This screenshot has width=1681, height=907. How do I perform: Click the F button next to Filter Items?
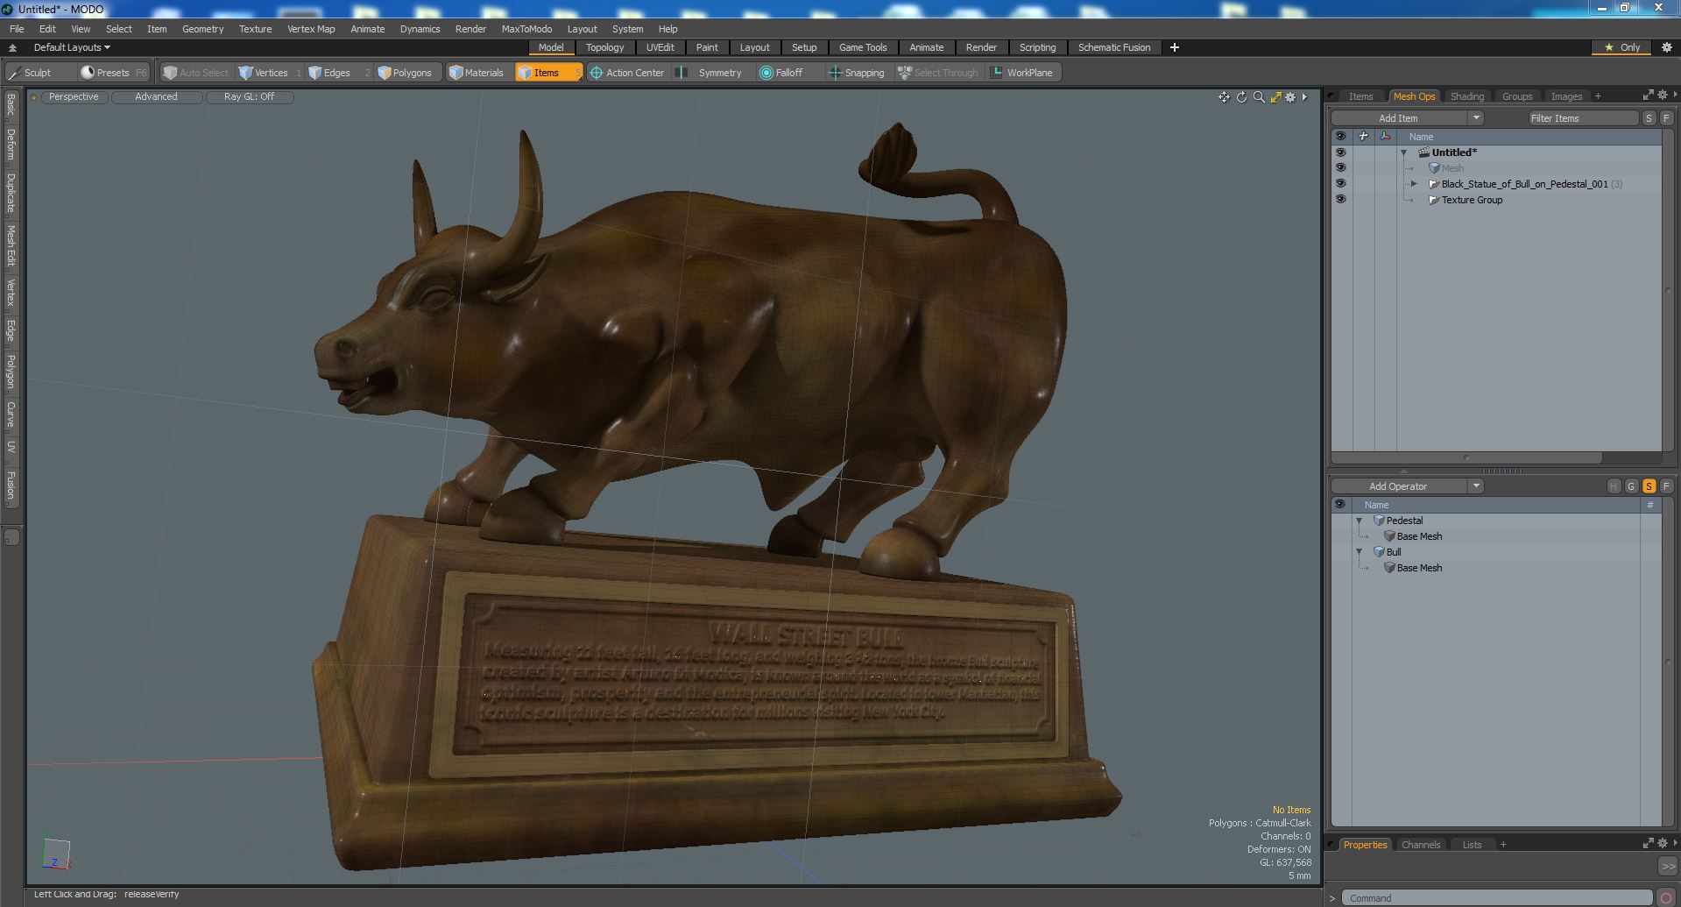(x=1666, y=118)
